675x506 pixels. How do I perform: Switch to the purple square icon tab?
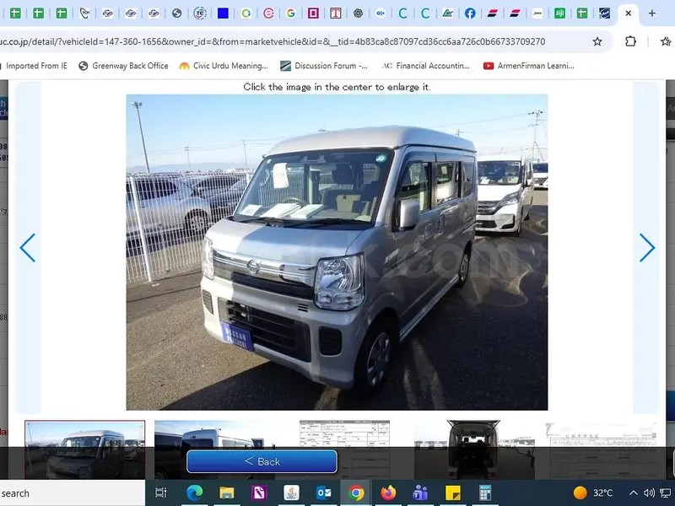313,13
